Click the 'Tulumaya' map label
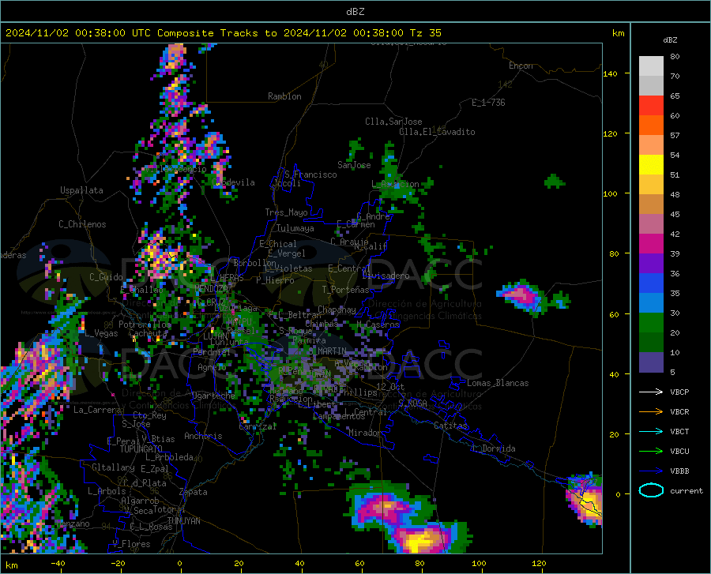The image size is (711, 574). tap(295, 228)
